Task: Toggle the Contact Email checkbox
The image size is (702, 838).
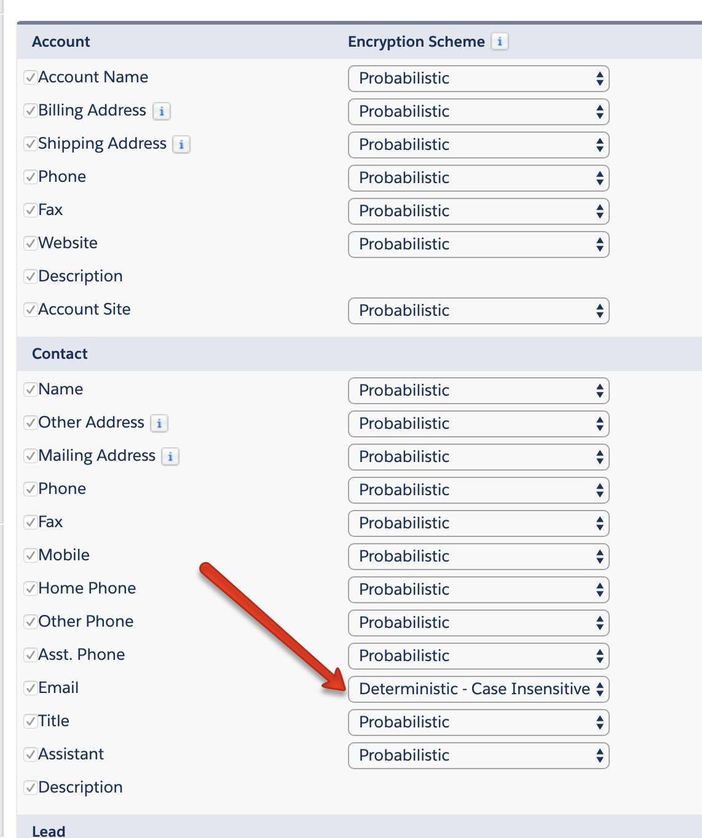Action: tap(30, 688)
